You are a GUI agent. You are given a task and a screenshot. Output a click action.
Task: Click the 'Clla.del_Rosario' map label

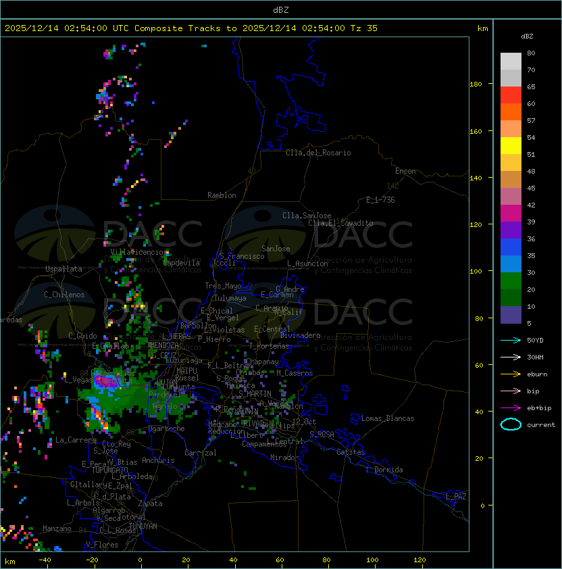[x=318, y=153]
